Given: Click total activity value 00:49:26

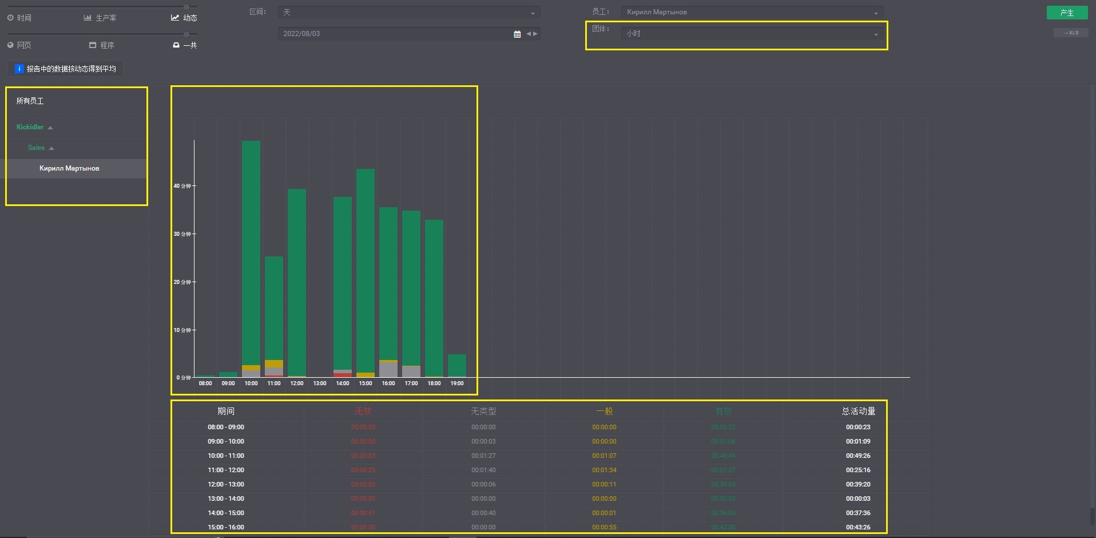Looking at the screenshot, I should (858, 456).
